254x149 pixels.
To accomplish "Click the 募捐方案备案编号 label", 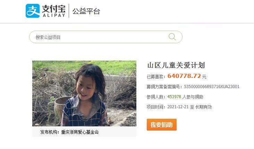I will point(163,87).
